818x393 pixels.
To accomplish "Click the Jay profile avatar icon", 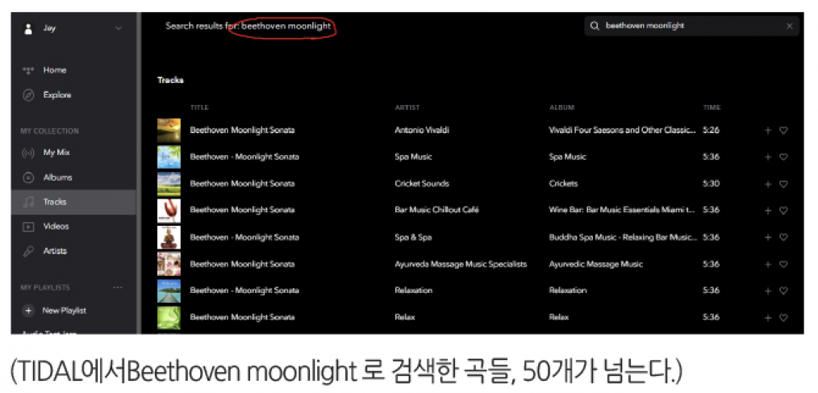I will (28, 29).
